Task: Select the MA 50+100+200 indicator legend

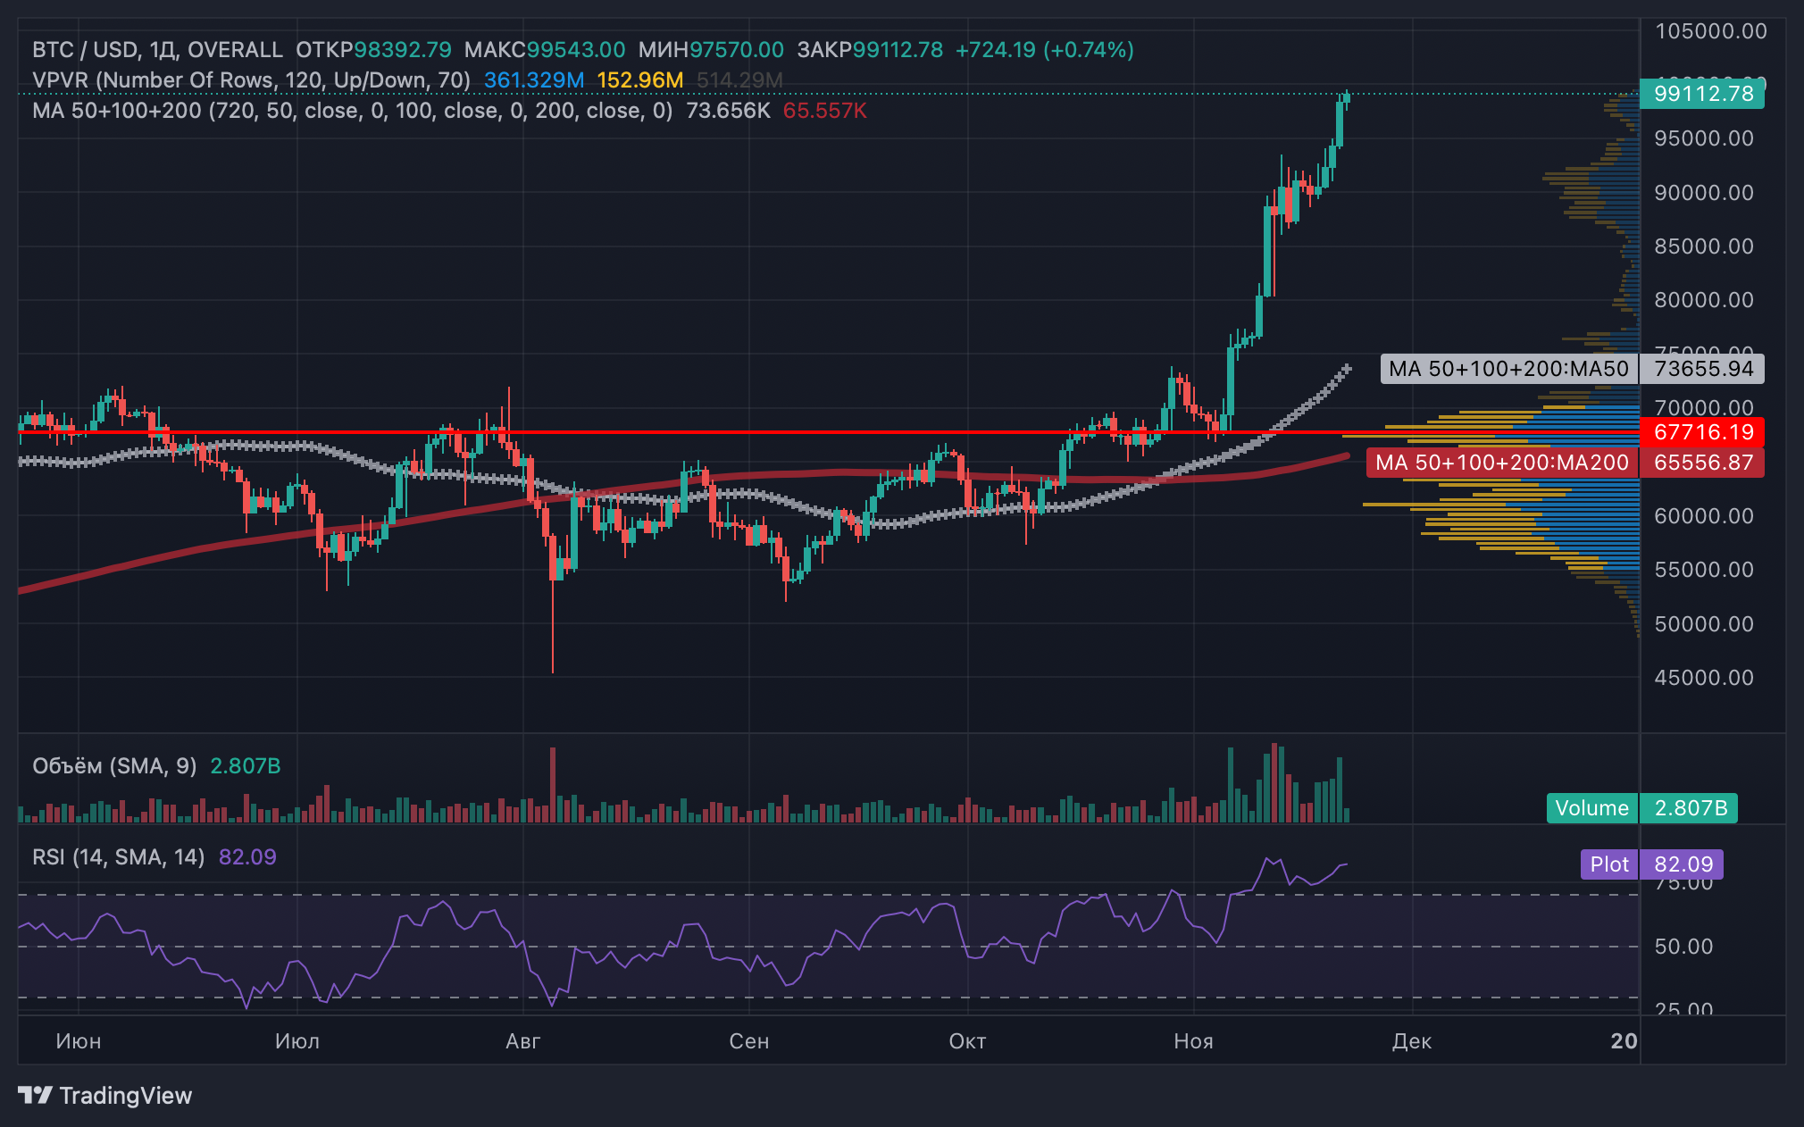Action: [352, 111]
